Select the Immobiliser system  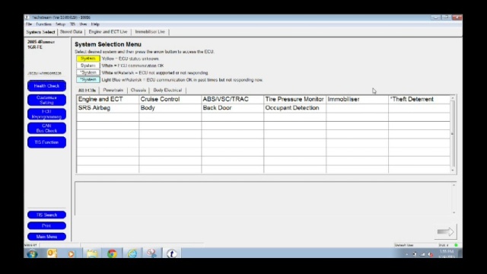(x=357, y=100)
